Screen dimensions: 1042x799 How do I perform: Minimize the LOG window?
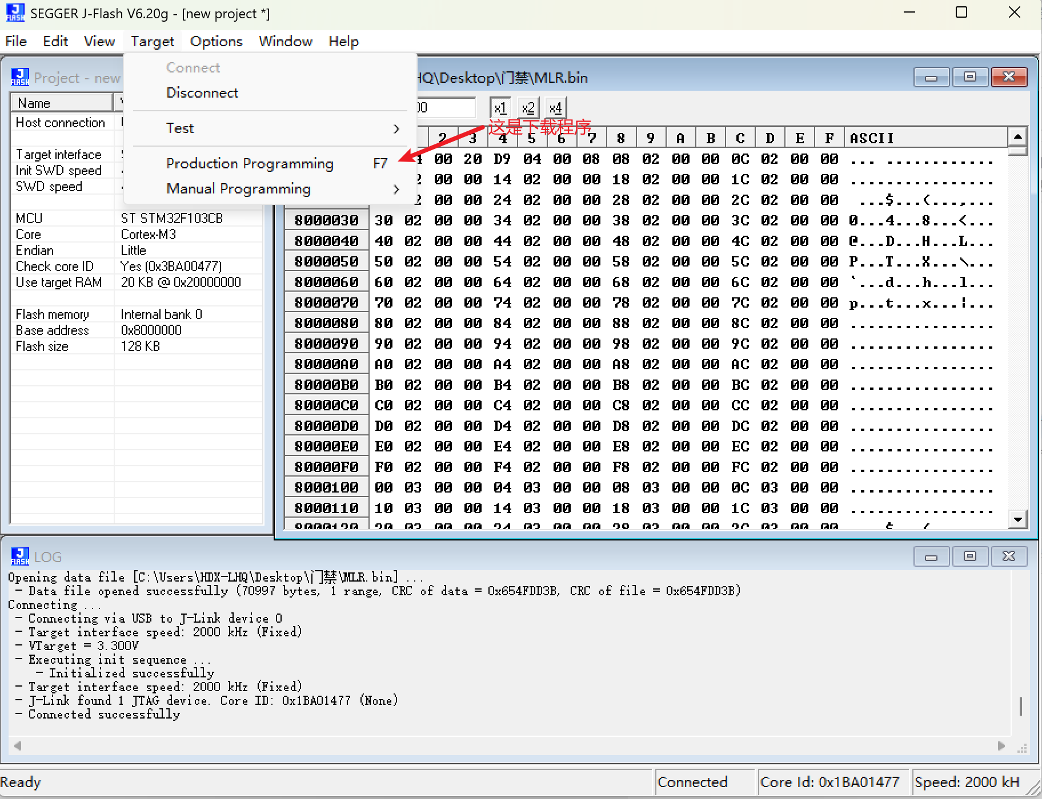click(x=931, y=556)
